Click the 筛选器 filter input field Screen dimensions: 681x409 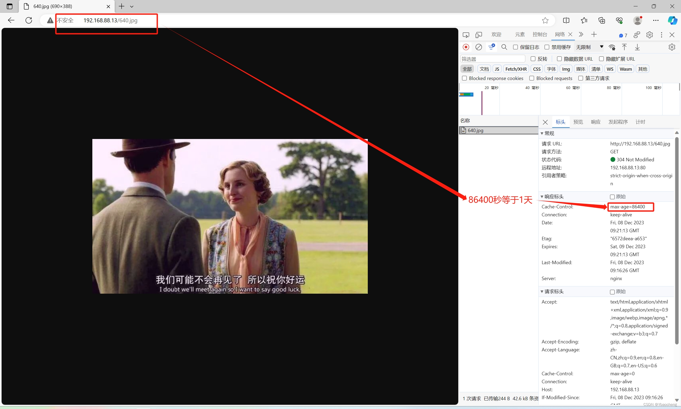tap(493, 59)
